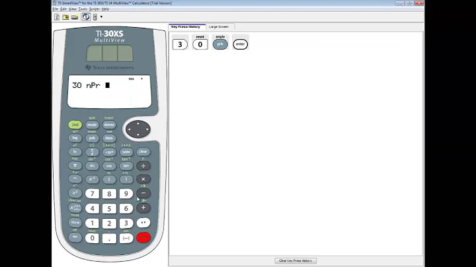Screen dimensions: 476x267
Task: Click the 1 key on calculator keypad
Action: [x=92, y=223]
